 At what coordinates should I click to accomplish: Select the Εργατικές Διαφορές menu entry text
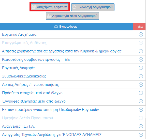tap(19, 68)
